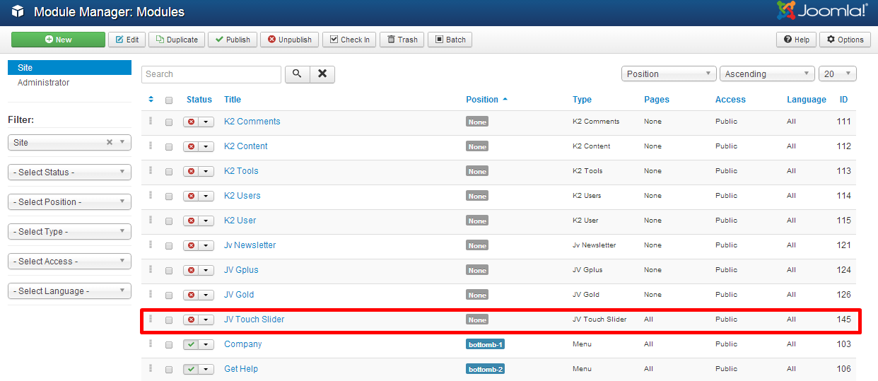This screenshot has height=381, width=878.
Task: Check the select-all checkbox in table header
Action: [169, 100]
